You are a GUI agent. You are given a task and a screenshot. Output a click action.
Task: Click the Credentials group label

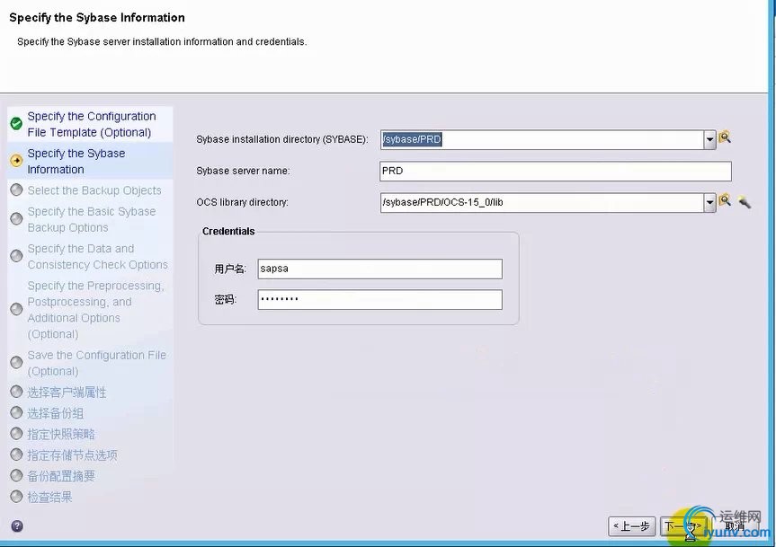click(228, 231)
